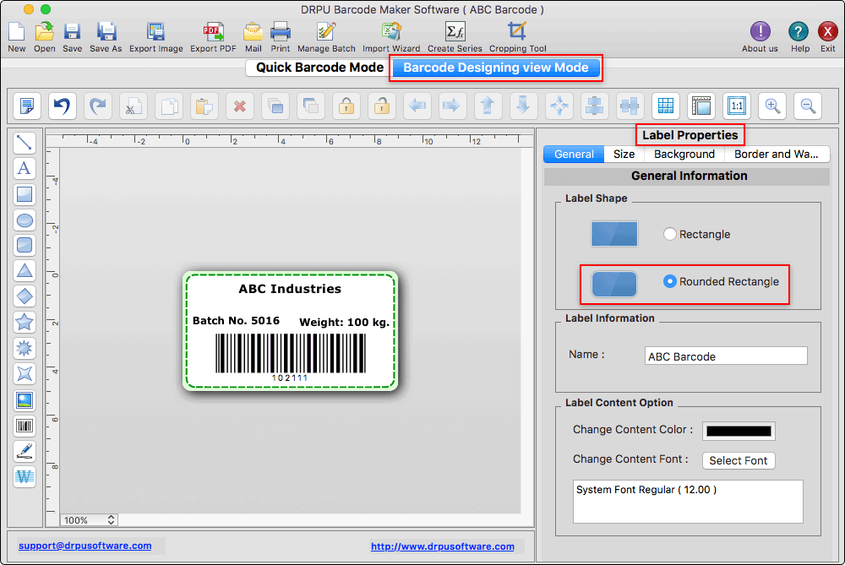Switch to Quick Barcode Mode
845x565 pixels.
tap(319, 68)
